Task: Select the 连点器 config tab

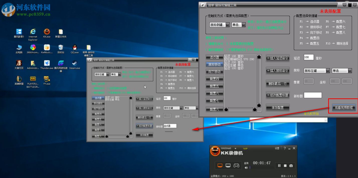Action: pos(214,57)
